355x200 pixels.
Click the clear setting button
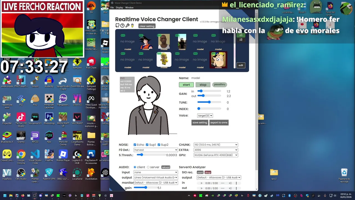(147, 26)
